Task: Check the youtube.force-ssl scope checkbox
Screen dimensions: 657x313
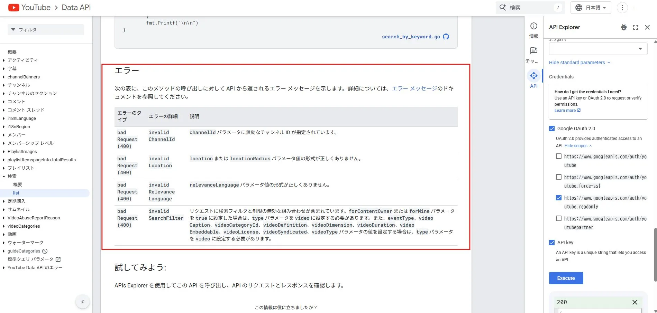Action: (559, 177)
